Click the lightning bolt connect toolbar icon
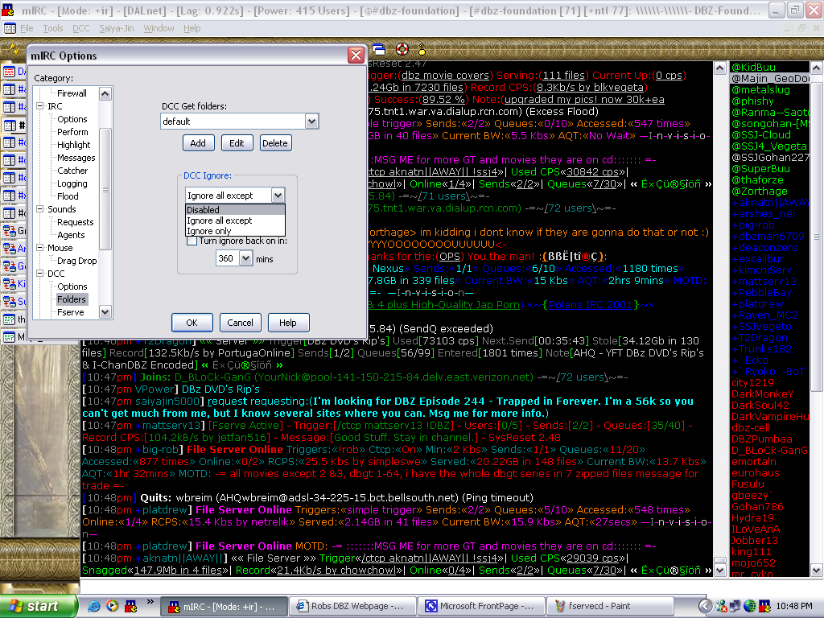The width and height of the screenshot is (824, 618). 14,49
